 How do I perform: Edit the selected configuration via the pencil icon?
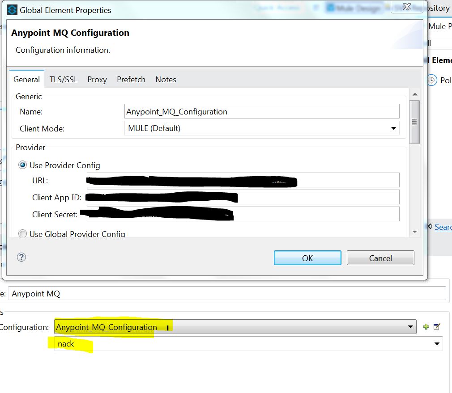[437, 326]
